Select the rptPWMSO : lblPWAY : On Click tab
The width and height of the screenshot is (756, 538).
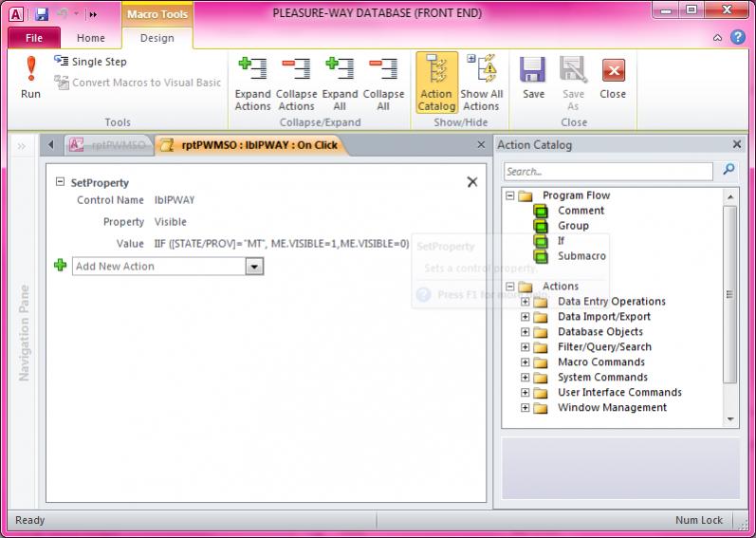coord(251,145)
